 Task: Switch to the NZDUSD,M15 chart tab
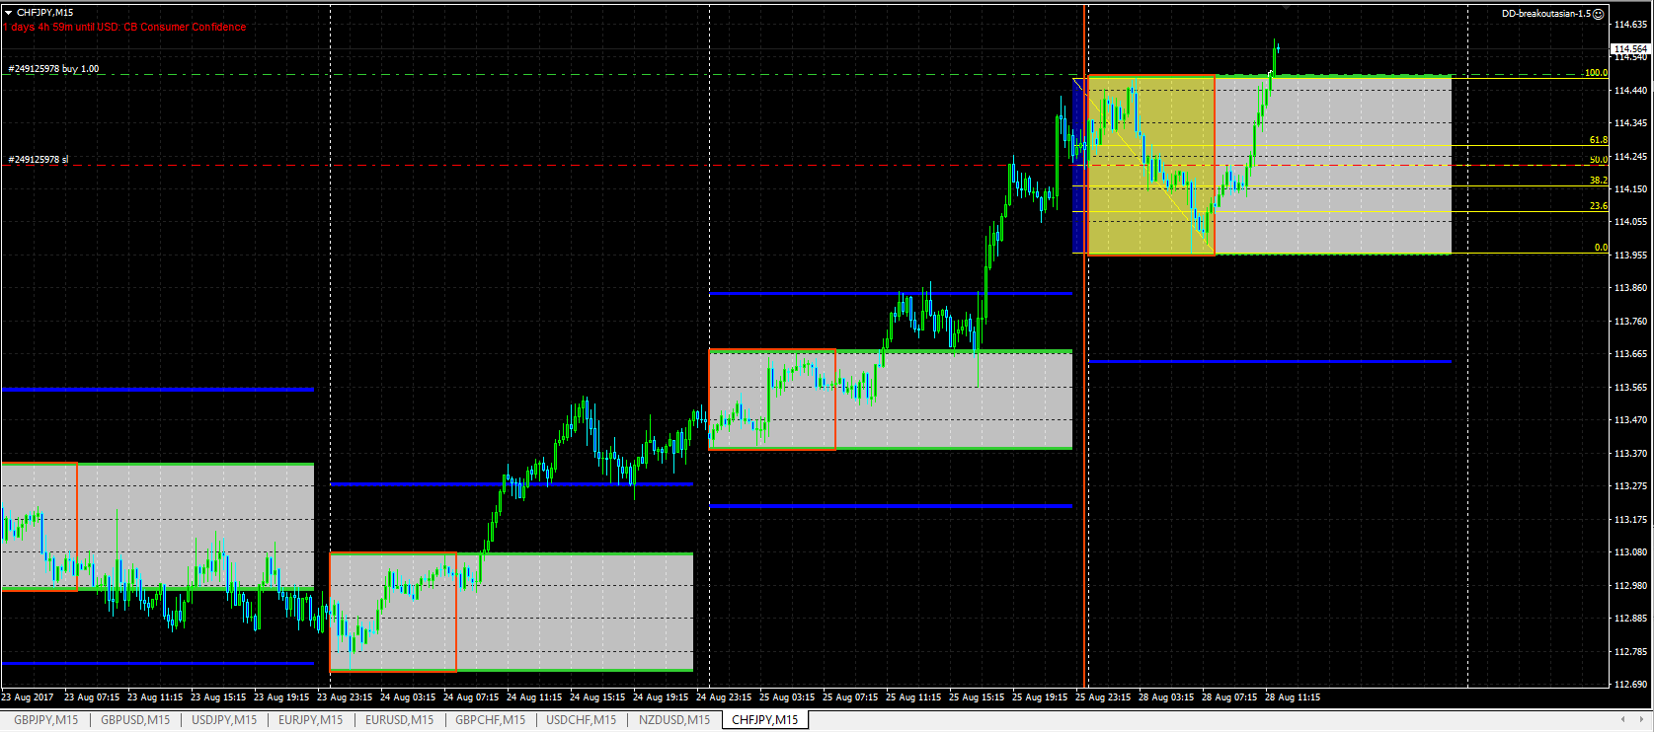(673, 720)
